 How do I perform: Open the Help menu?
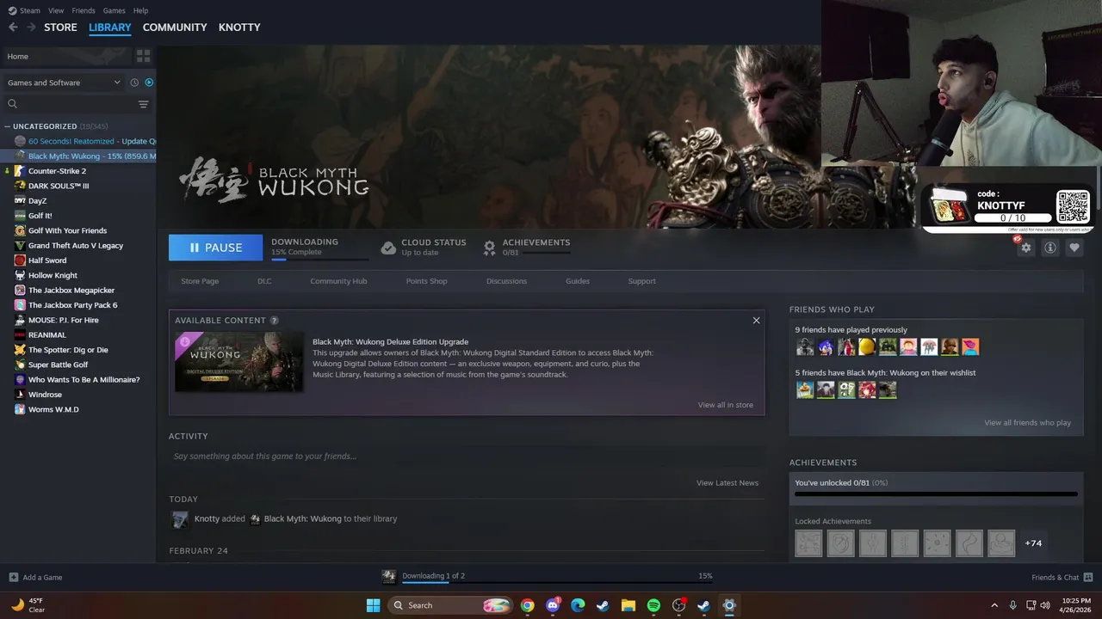coord(141,10)
